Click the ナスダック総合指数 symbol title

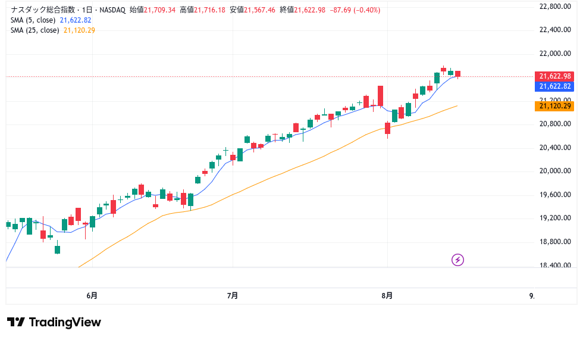(43, 10)
